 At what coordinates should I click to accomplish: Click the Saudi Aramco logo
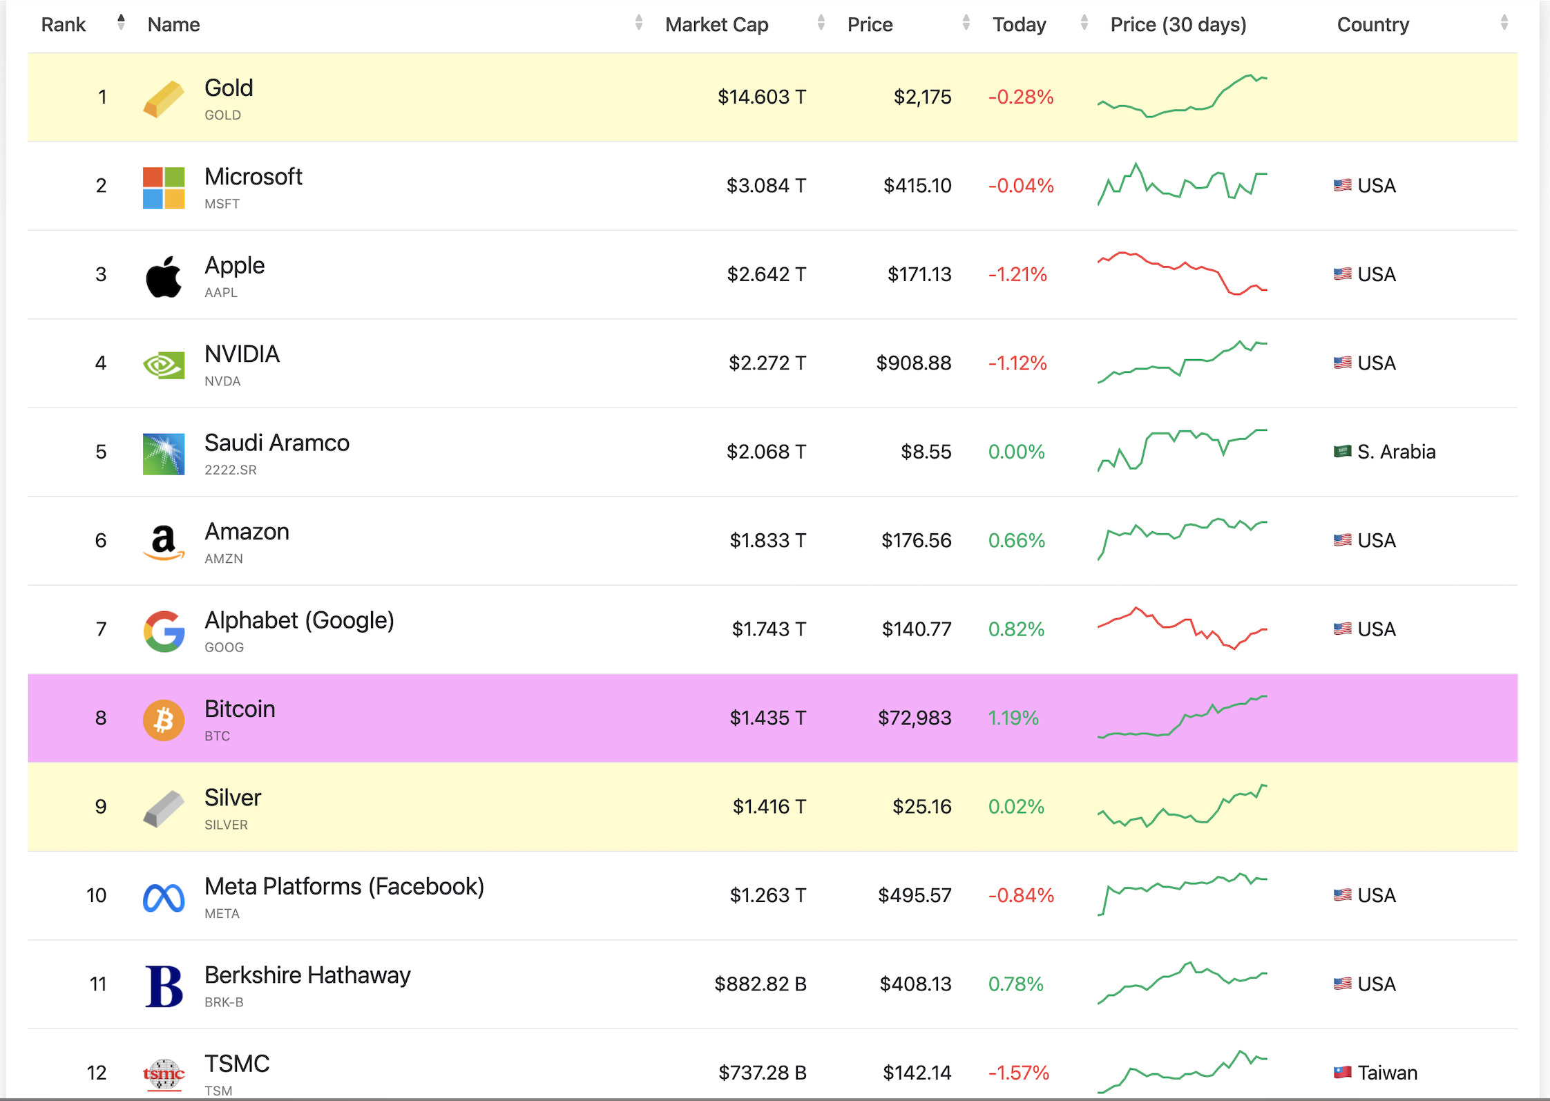click(164, 454)
